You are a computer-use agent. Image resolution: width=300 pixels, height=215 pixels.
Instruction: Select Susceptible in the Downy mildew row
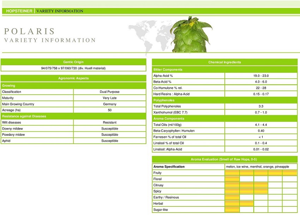pyautogui.click(x=110, y=129)
